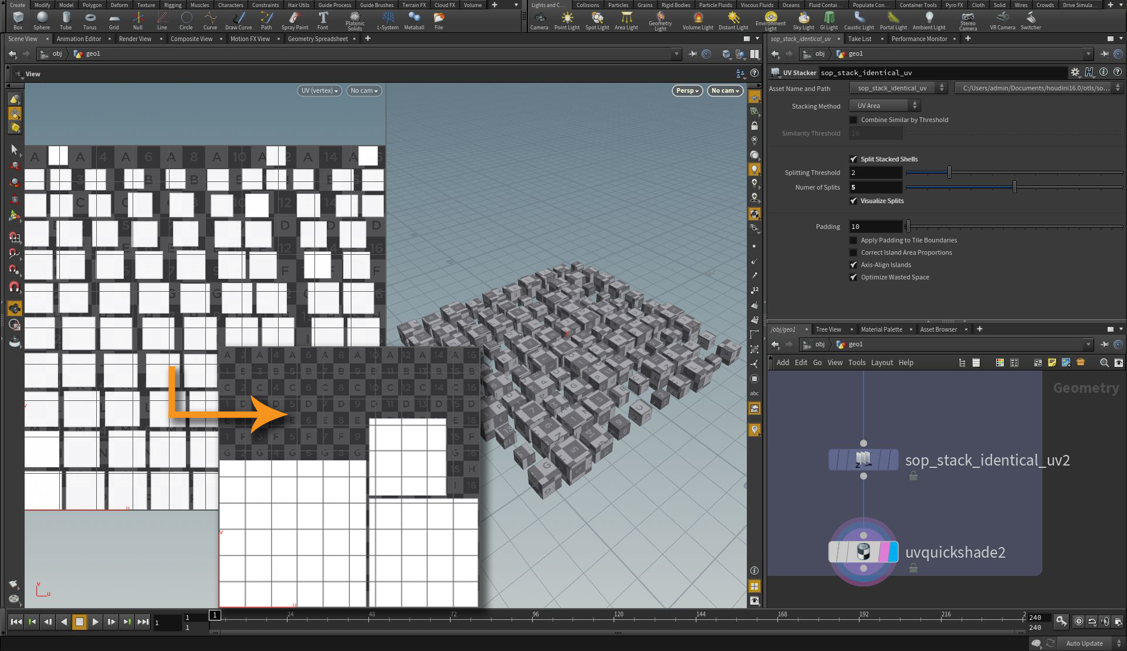Screen dimensions: 1127x651
Task: Open the UV (vertex) viewport menu
Action: [319, 90]
